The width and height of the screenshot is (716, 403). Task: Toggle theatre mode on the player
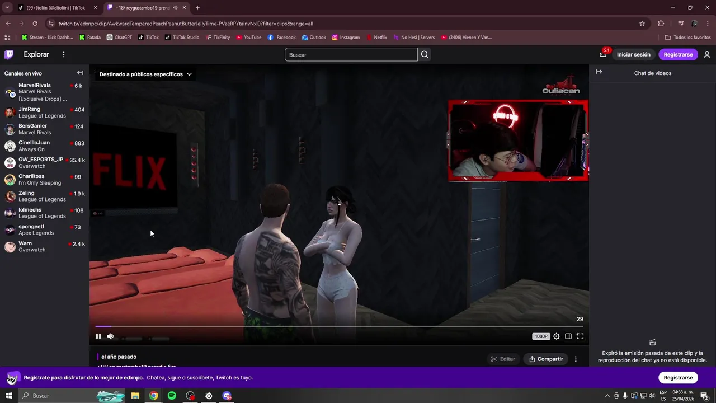point(568,336)
